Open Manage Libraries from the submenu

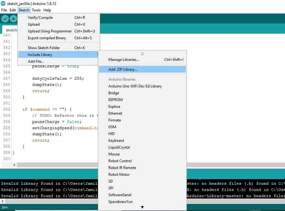(x=124, y=59)
